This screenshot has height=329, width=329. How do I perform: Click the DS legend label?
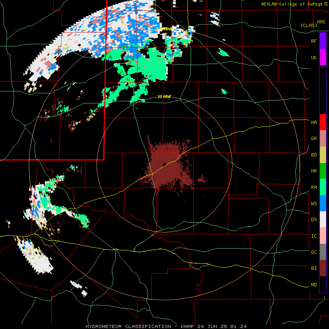pyautogui.click(x=314, y=220)
